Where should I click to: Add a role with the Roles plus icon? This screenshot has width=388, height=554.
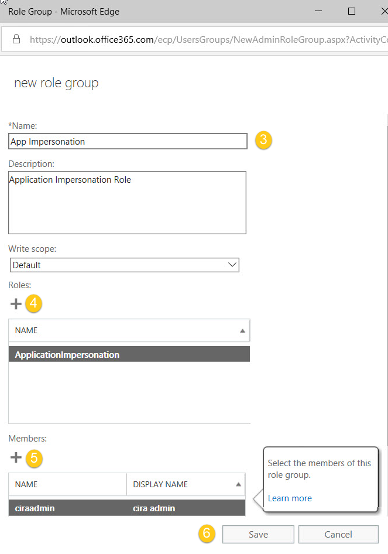16,304
